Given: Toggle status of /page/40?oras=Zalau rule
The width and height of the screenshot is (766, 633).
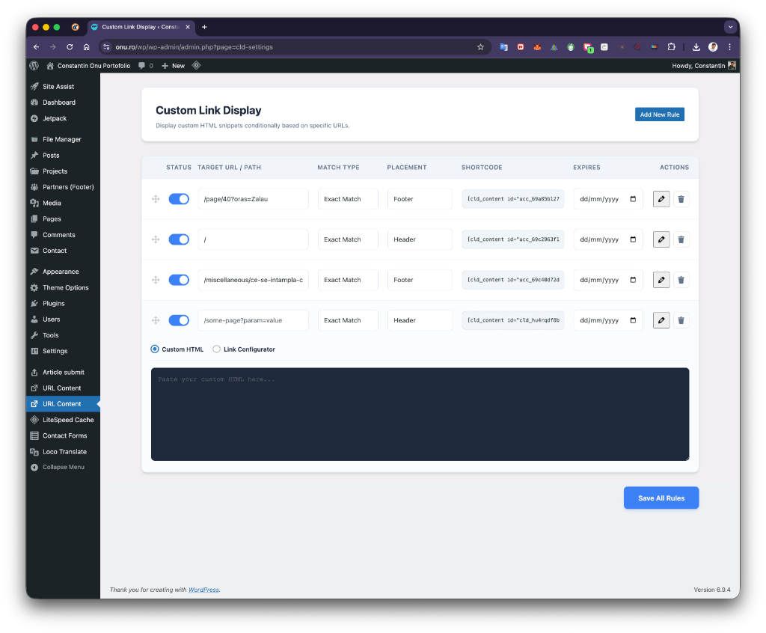Looking at the screenshot, I should click(179, 199).
